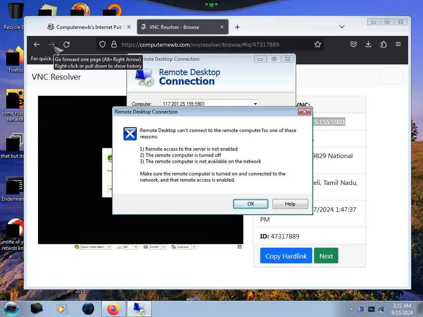The height and width of the screenshot is (317, 423).
Task: Select the 'some russ' desktop icon
Action: [13, 105]
